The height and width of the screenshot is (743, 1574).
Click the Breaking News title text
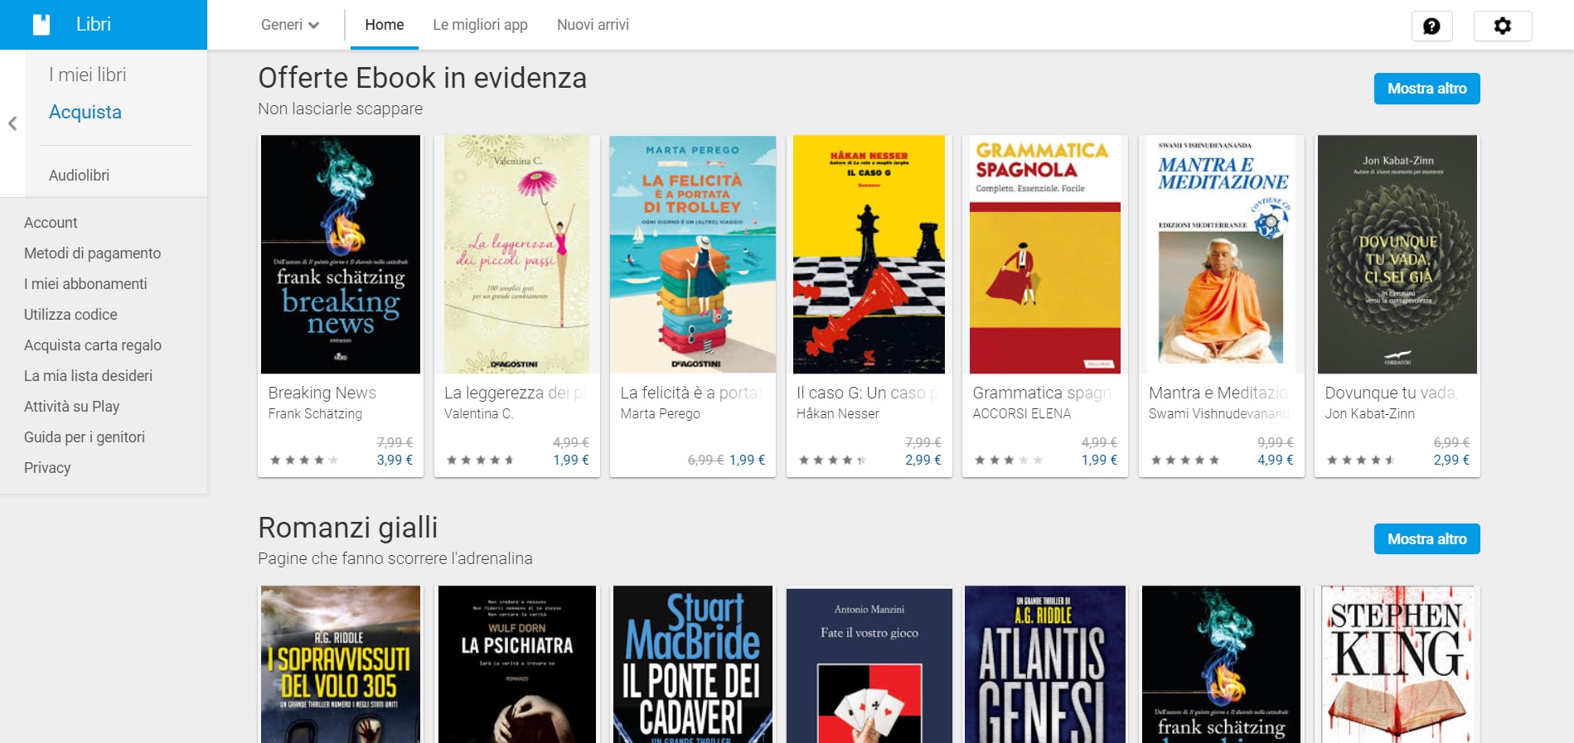pyautogui.click(x=322, y=393)
